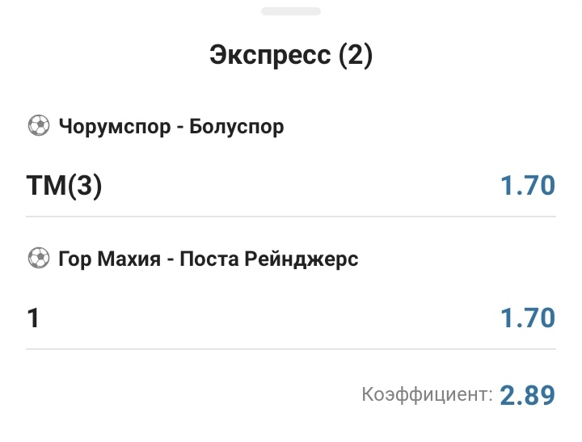Screen dimensions: 582x442
Task: Grab the drag handle at the sheet top
Action: click(x=291, y=11)
